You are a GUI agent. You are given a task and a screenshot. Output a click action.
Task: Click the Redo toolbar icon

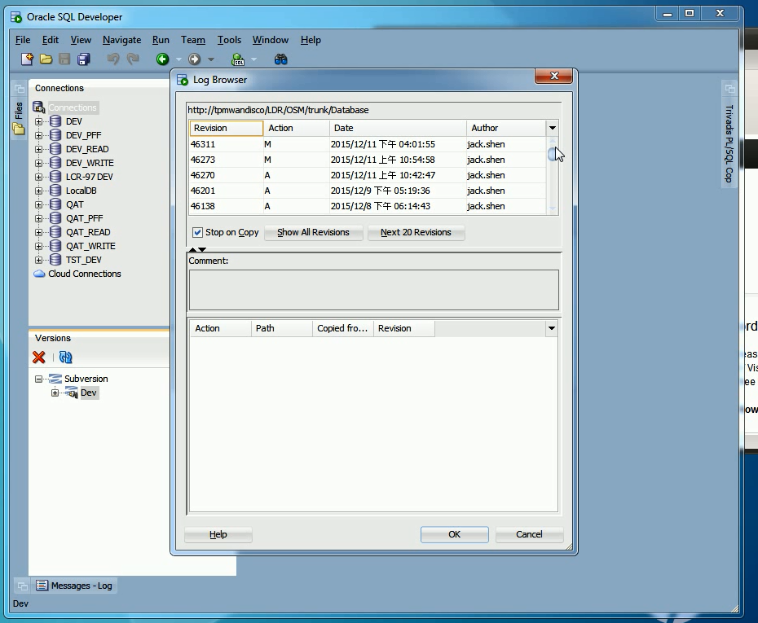click(133, 59)
